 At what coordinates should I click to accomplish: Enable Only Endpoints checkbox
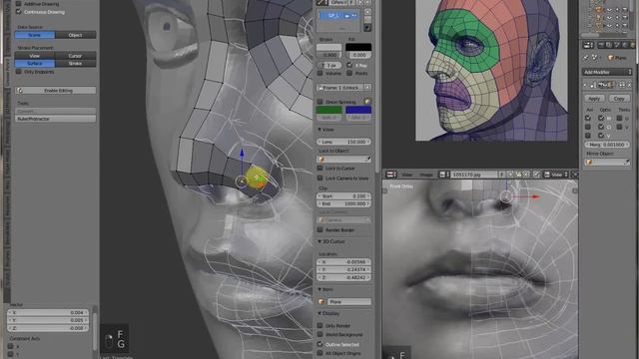point(18,72)
